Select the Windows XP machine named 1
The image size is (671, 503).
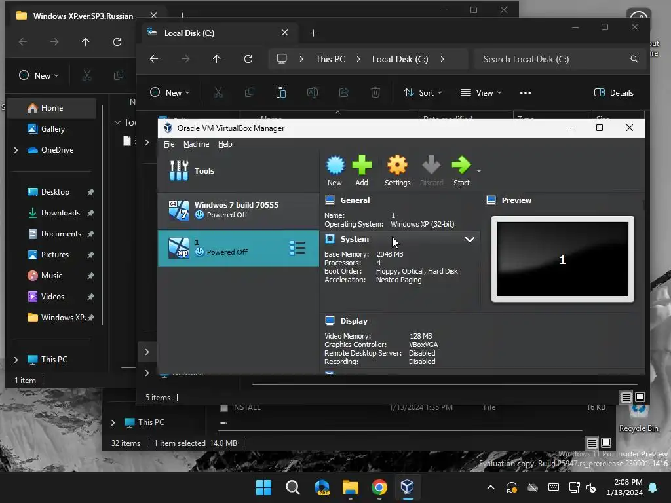(x=239, y=248)
